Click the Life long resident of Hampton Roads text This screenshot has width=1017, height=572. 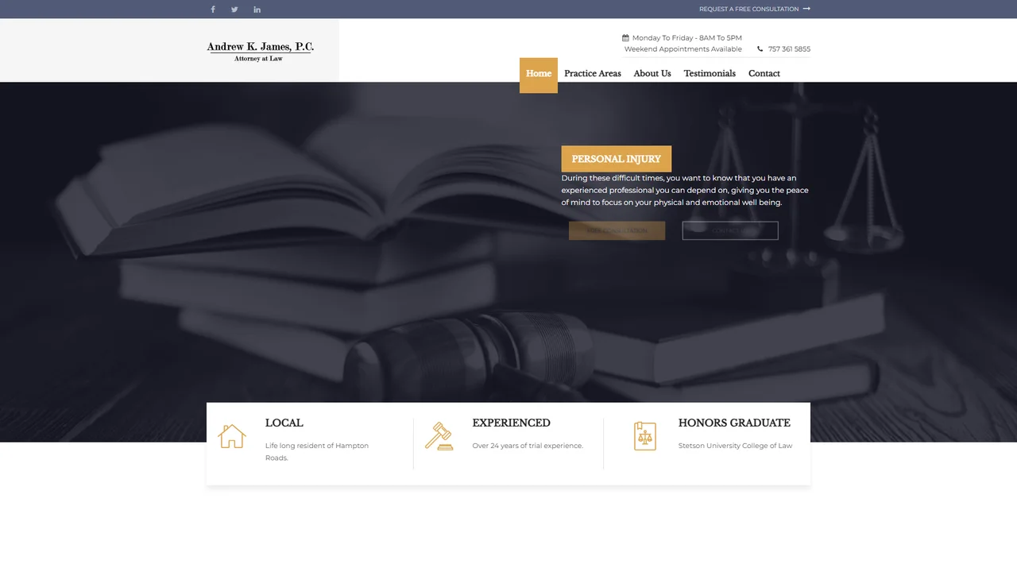click(317, 451)
